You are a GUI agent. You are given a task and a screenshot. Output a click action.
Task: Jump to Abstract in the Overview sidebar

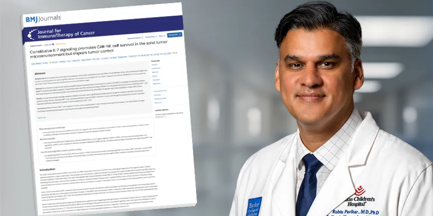[x=154, y=64]
